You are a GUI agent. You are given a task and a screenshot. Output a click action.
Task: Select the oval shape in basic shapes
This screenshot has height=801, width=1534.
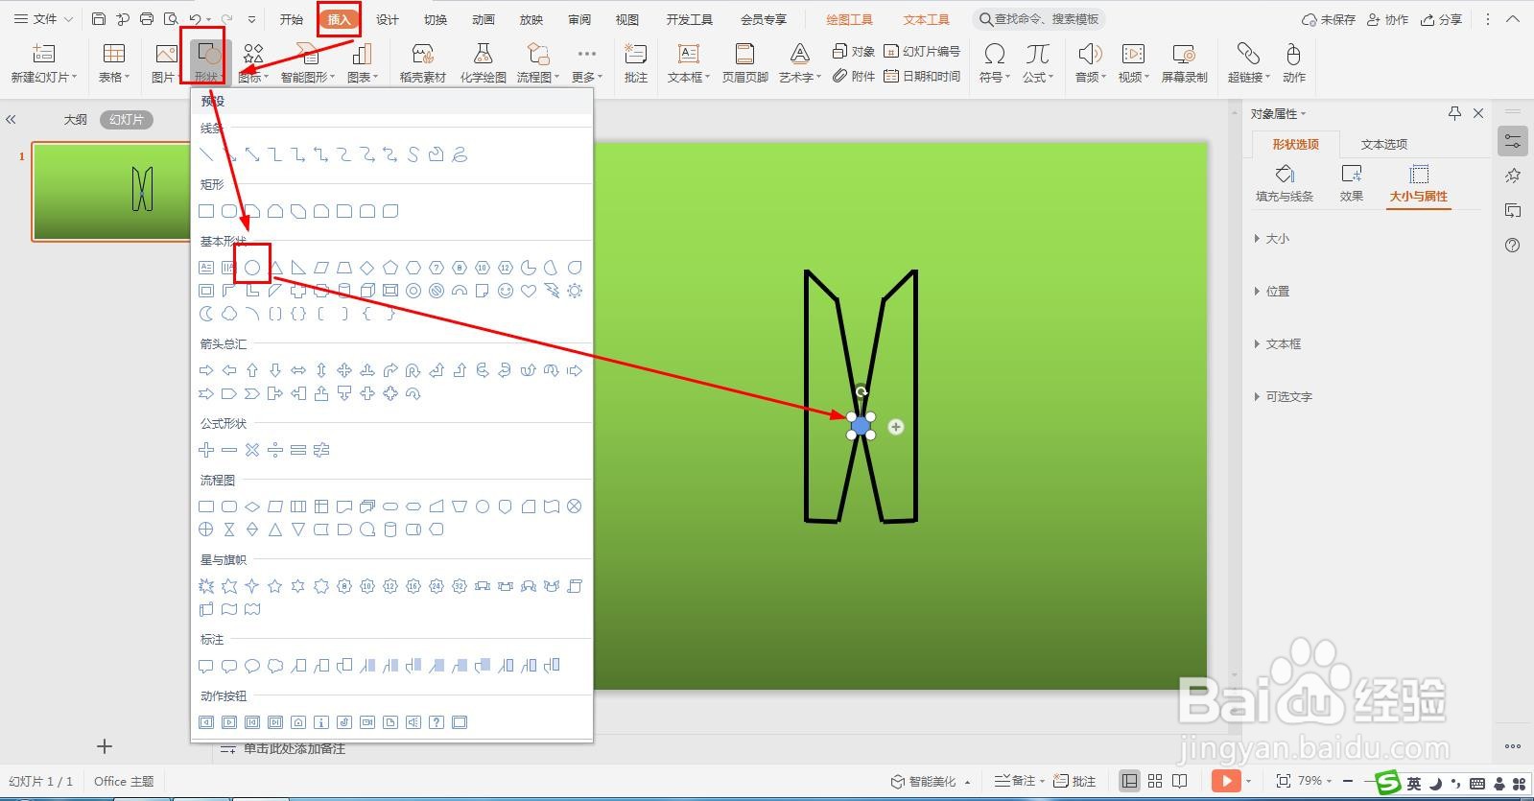pos(252,268)
